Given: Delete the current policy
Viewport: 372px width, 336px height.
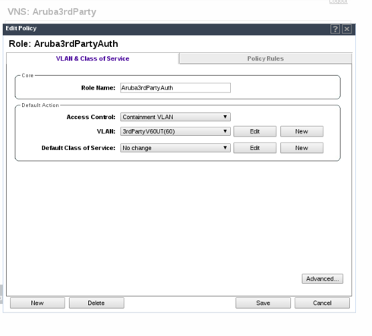Looking at the screenshot, I should point(96,303).
